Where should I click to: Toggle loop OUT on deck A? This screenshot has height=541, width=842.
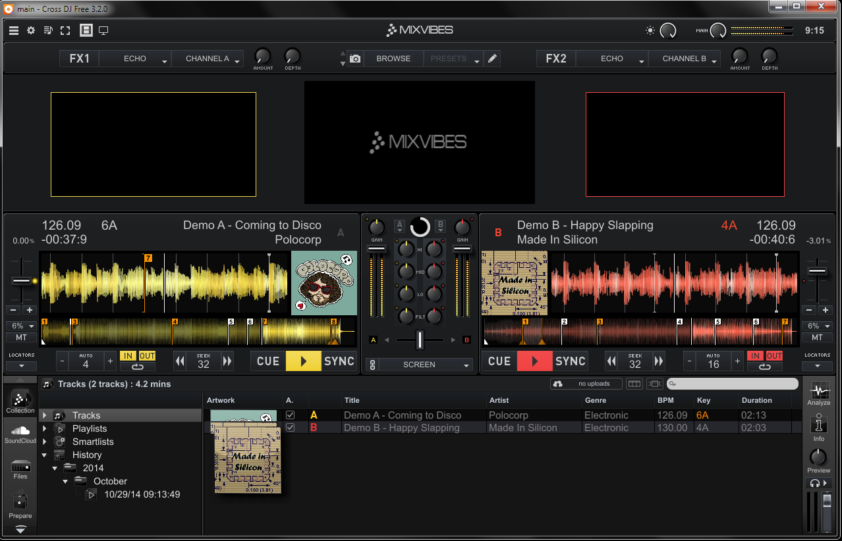pos(147,356)
